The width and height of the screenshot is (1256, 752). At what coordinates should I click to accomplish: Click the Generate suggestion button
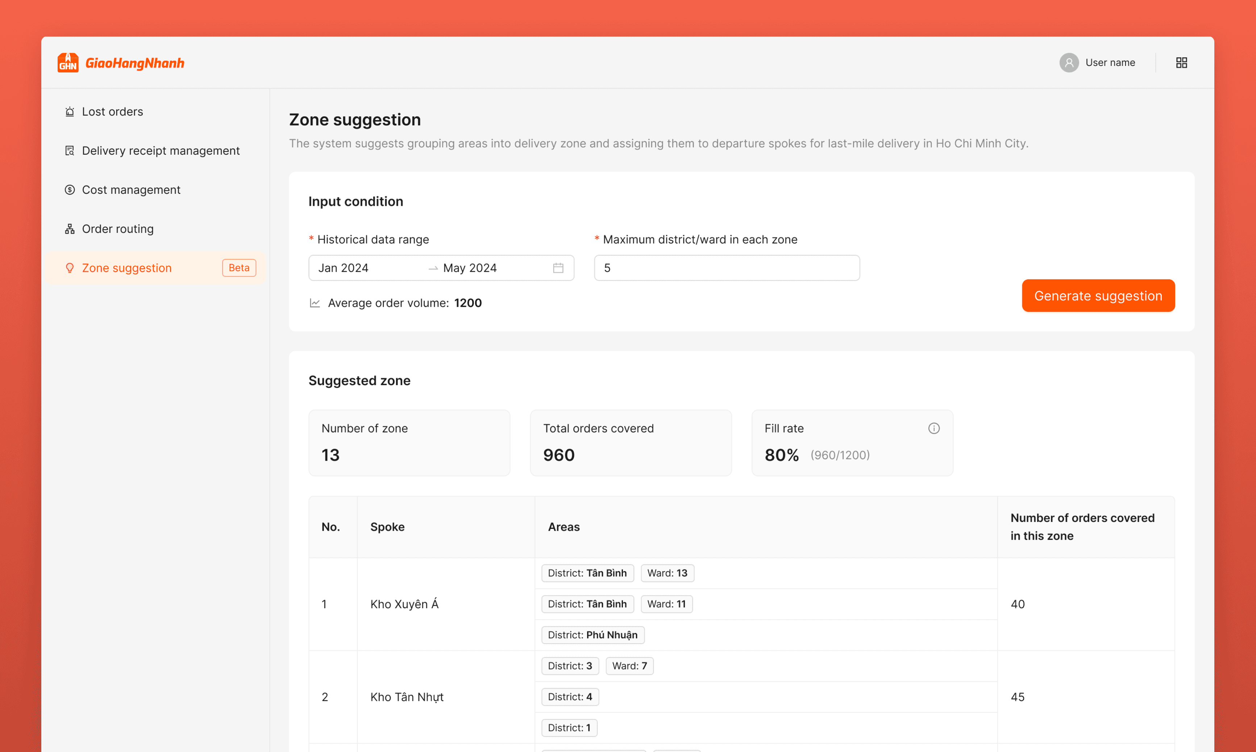point(1098,296)
